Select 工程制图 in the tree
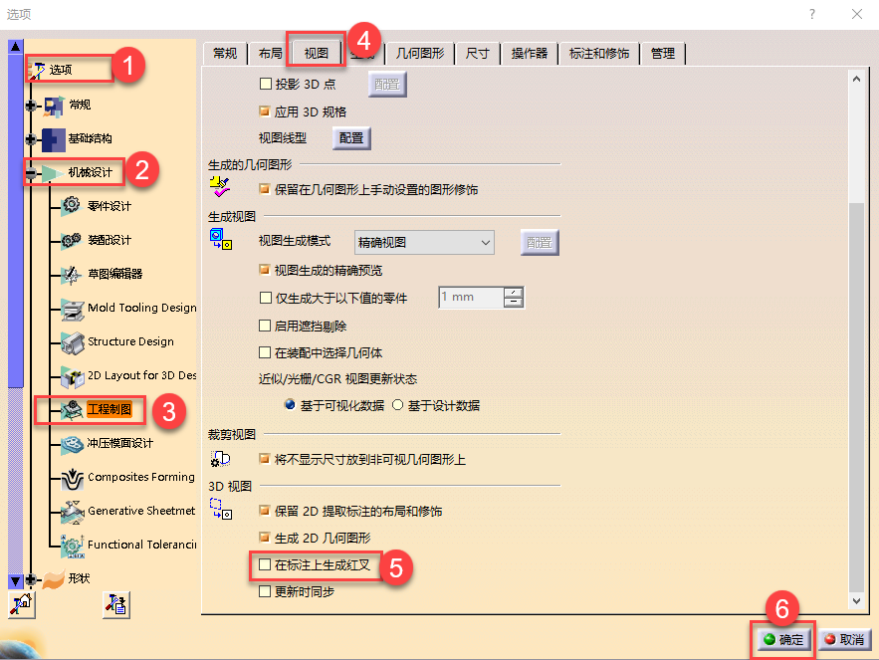This screenshot has height=660, width=879. coord(109,409)
